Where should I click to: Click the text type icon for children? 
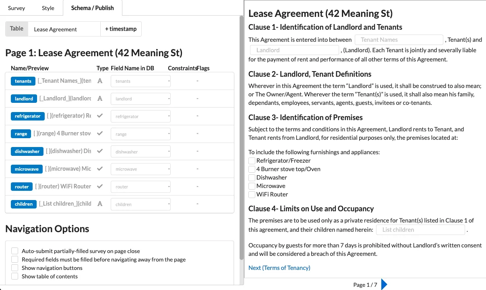pos(100,204)
